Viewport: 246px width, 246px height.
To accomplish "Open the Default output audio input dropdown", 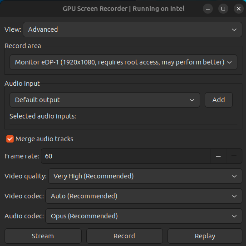I will (105, 100).
